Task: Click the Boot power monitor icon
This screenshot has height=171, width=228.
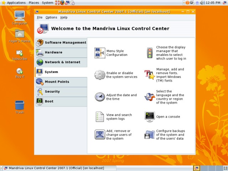Action: [x=40, y=101]
